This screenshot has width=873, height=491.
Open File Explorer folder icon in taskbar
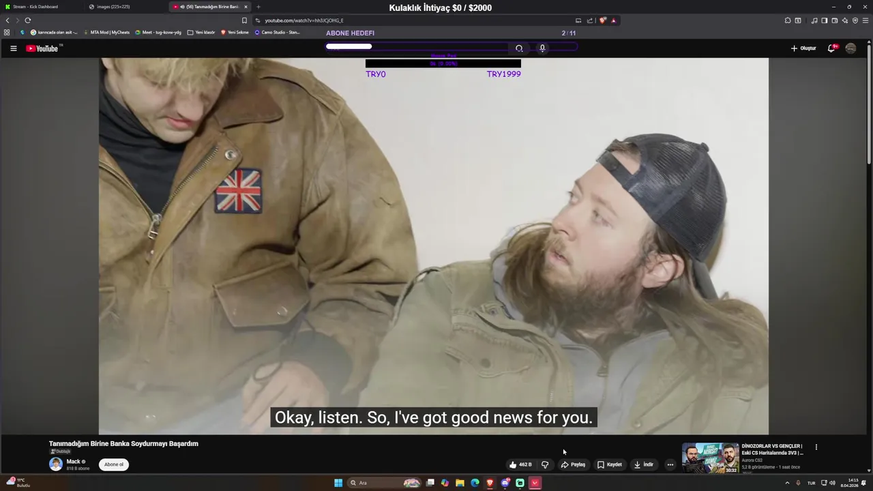pyautogui.click(x=460, y=483)
